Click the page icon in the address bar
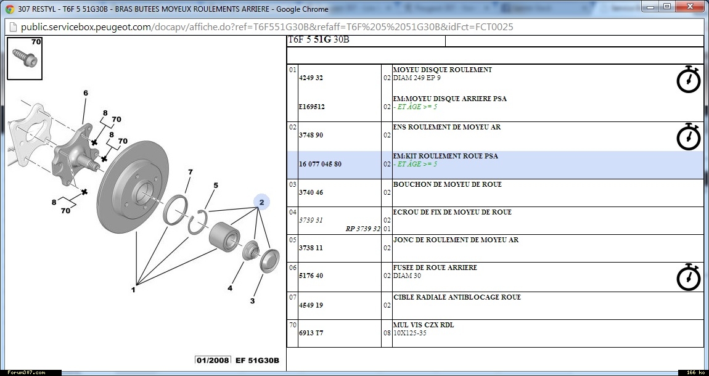 (12, 27)
